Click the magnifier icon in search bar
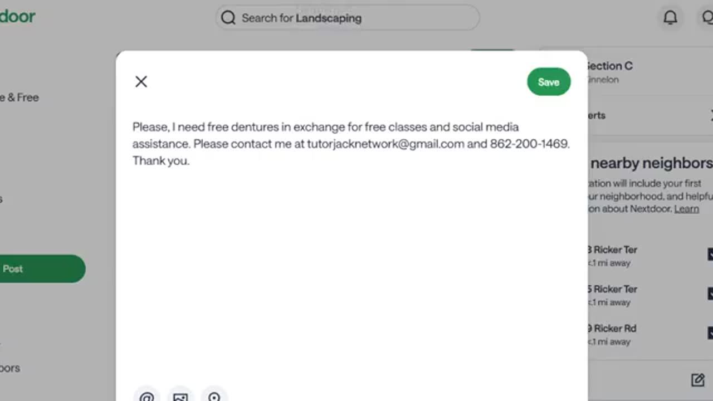The width and height of the screenshot is (713, 401). coord(228,18)
